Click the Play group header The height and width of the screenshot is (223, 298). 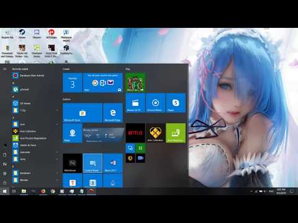pyautogui.click(x=128, y=69)
